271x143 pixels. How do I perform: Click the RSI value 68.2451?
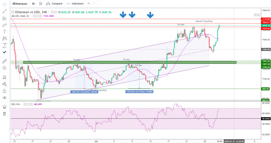[38, 104]
